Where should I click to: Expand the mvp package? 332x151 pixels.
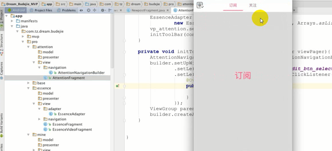23,36
